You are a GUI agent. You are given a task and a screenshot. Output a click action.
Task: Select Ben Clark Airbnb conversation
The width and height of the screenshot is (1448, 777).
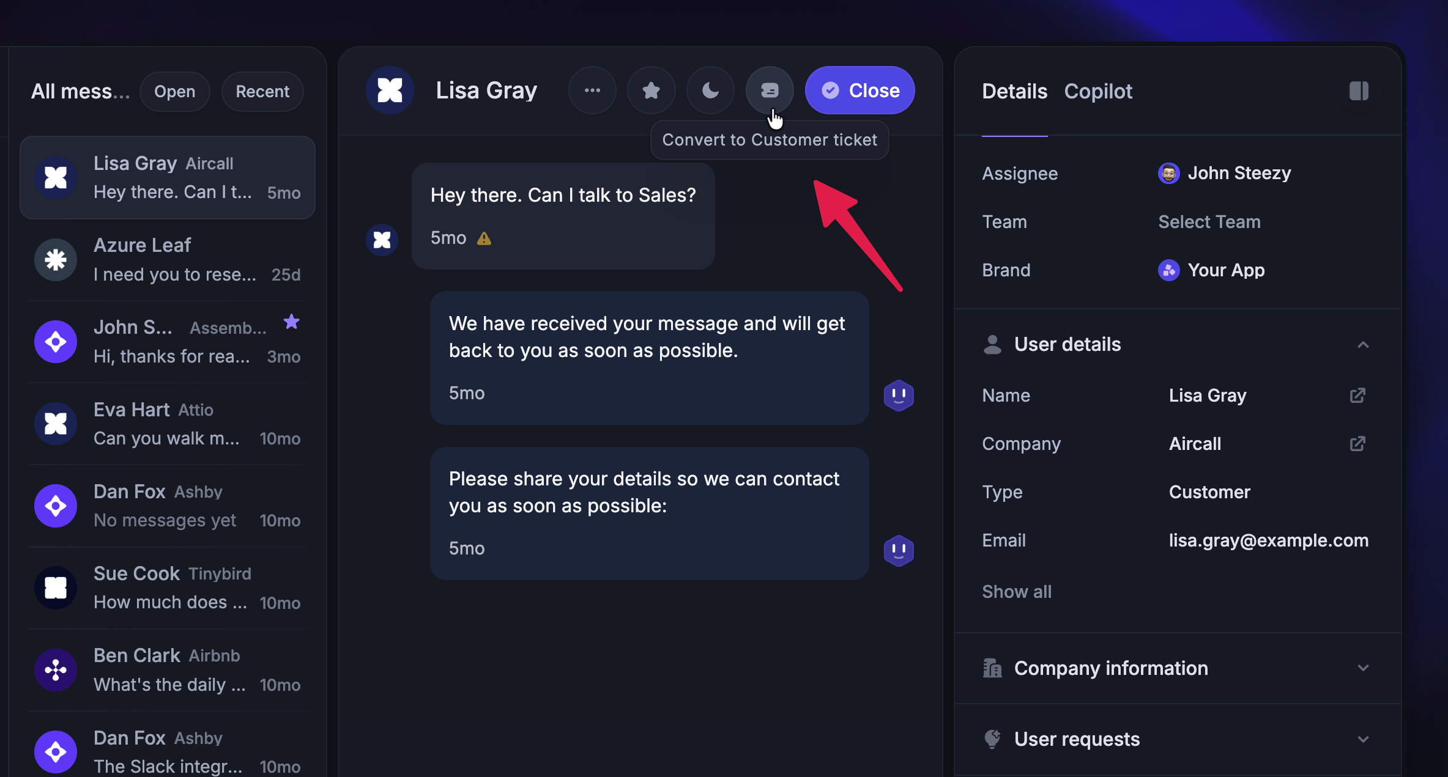(x=168, y=669)
